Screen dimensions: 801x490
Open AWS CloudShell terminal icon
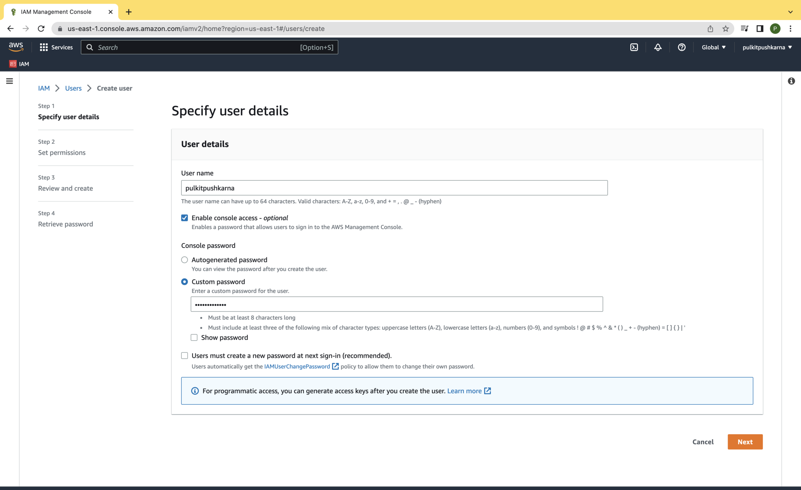tap(634, 47)
